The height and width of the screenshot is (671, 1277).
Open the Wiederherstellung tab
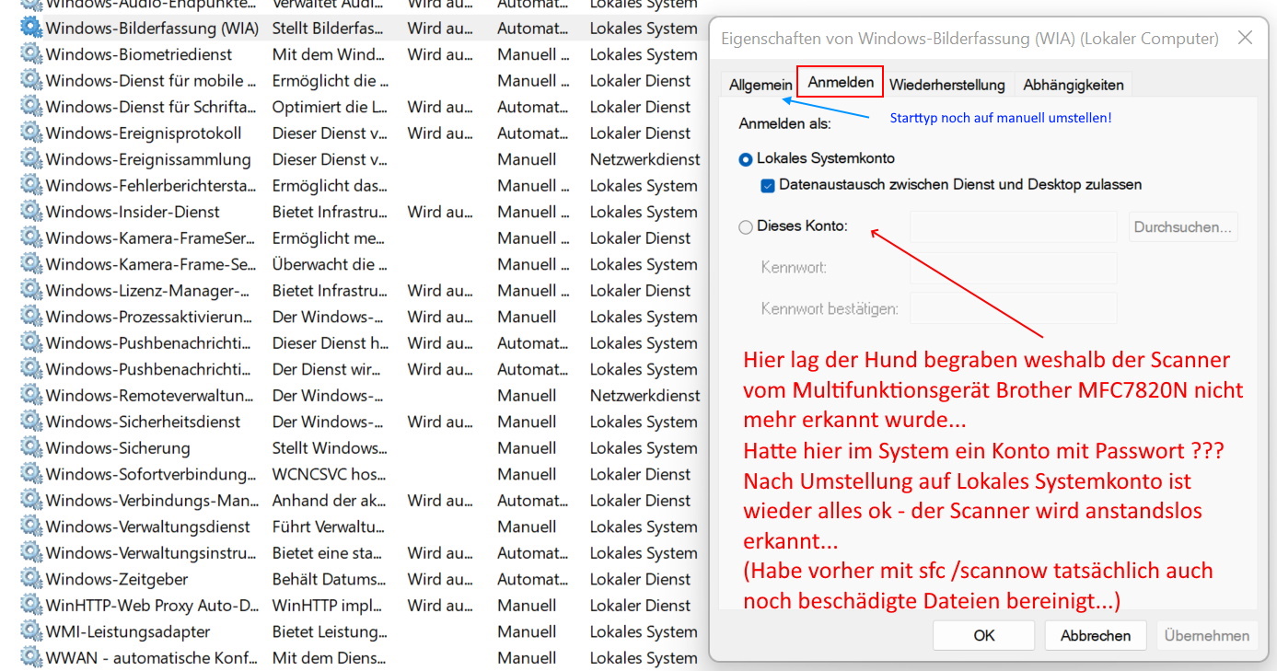[x=946, y=85]
